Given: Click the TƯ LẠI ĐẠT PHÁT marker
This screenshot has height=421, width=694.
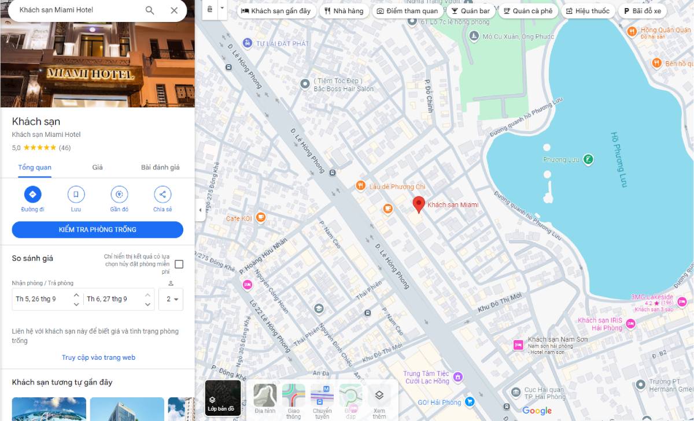Looking at the screenshot, I should point(248,43).
